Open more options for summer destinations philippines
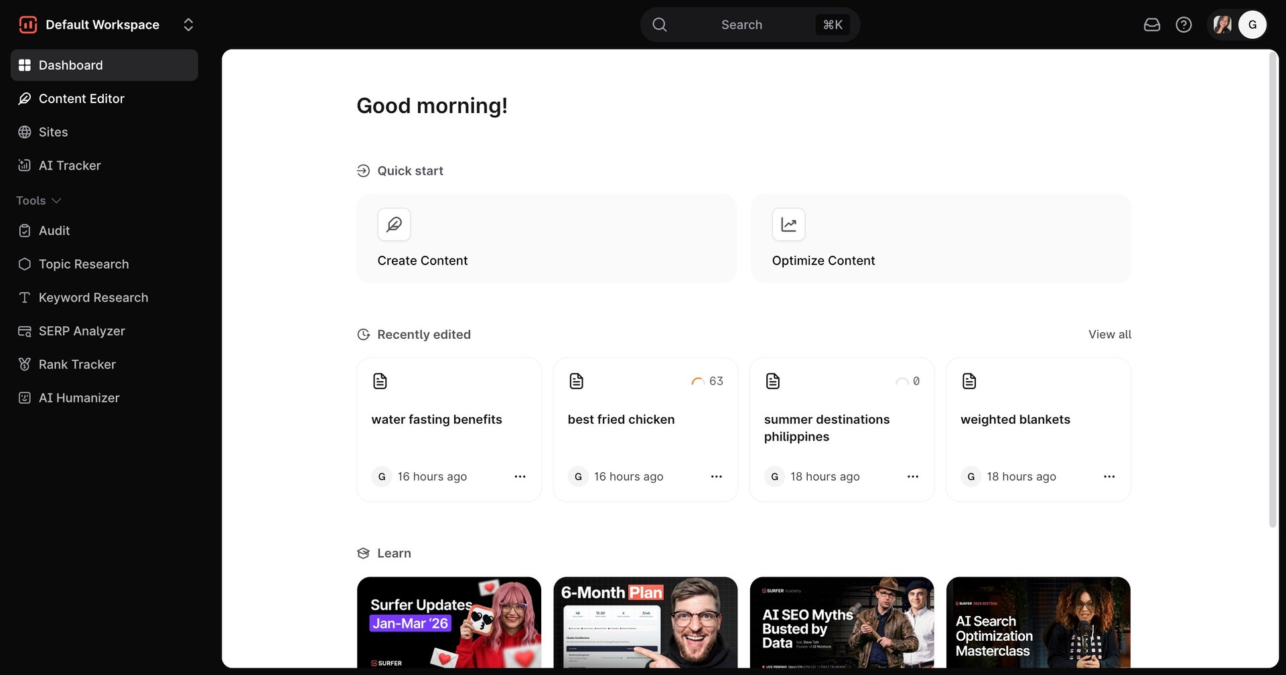1286x675 pixels. 912,477
